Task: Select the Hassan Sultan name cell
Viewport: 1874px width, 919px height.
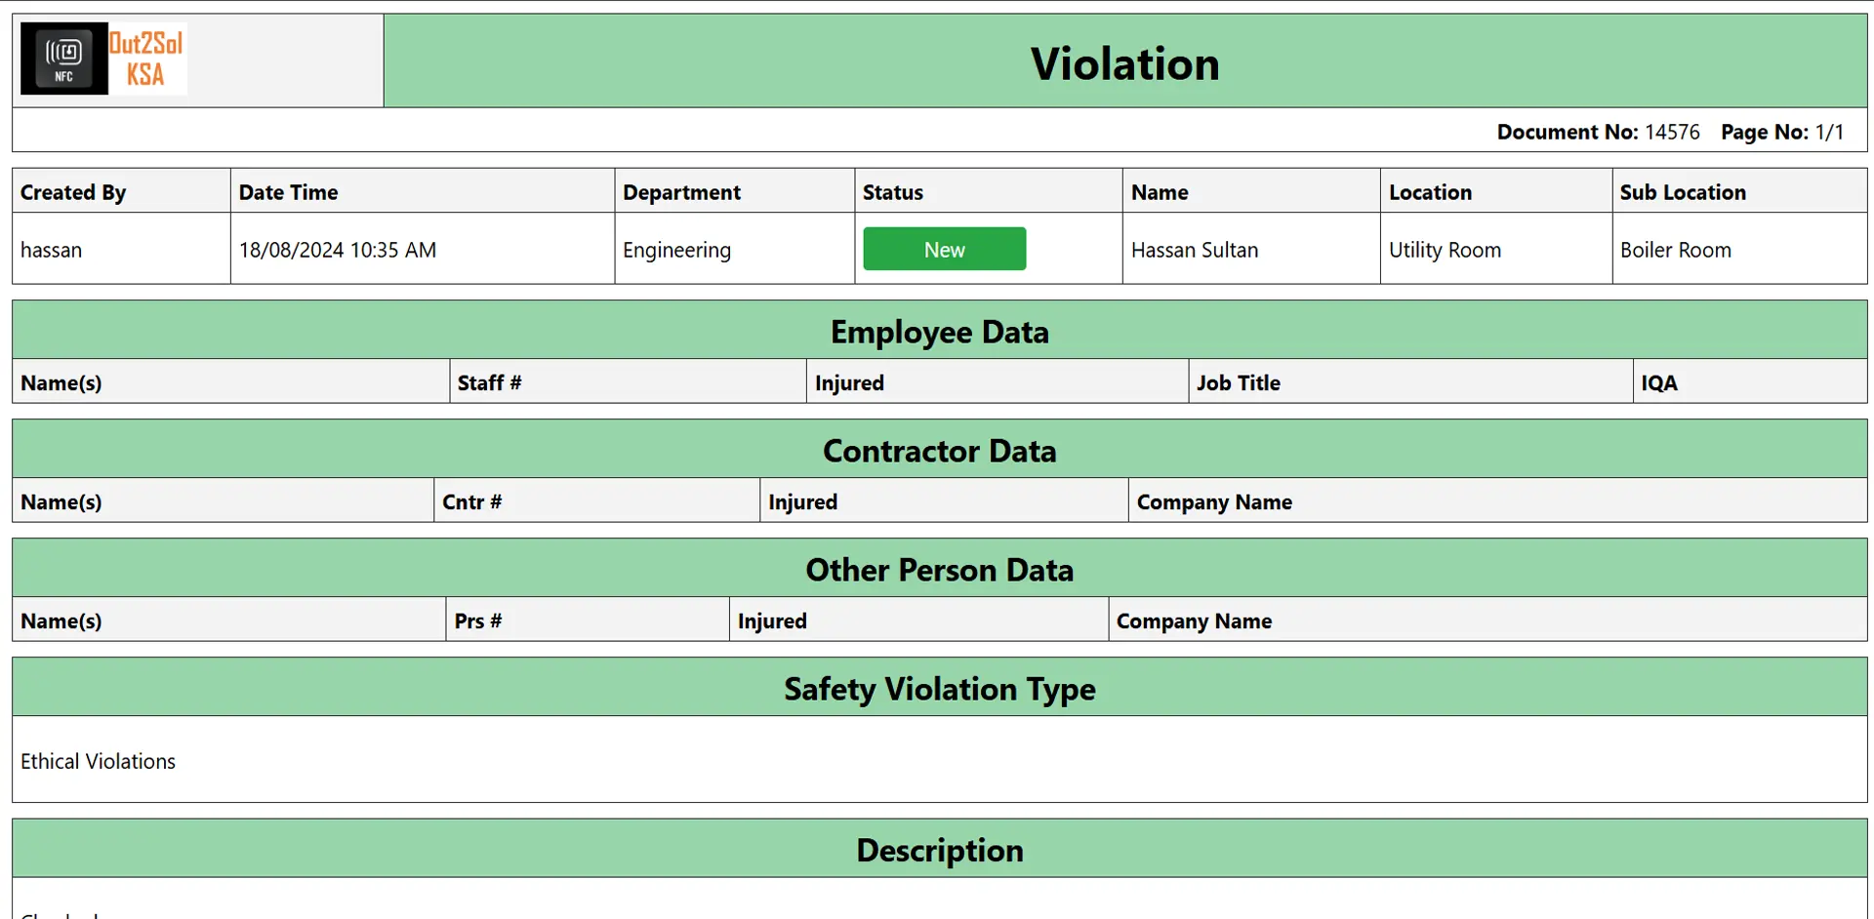Action: pos(1194,250)
